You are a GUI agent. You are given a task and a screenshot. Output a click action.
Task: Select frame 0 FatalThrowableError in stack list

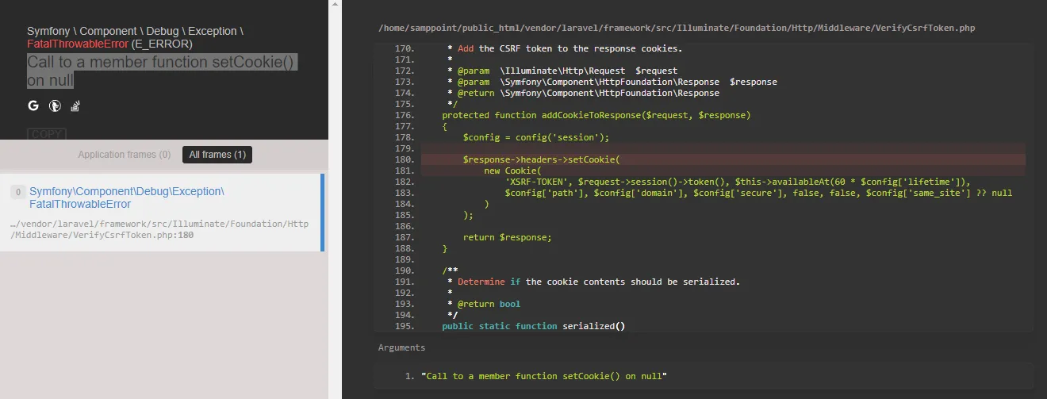(x=163, y=213)
